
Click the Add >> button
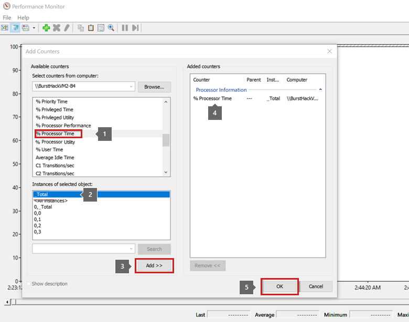tap(154, 265)
